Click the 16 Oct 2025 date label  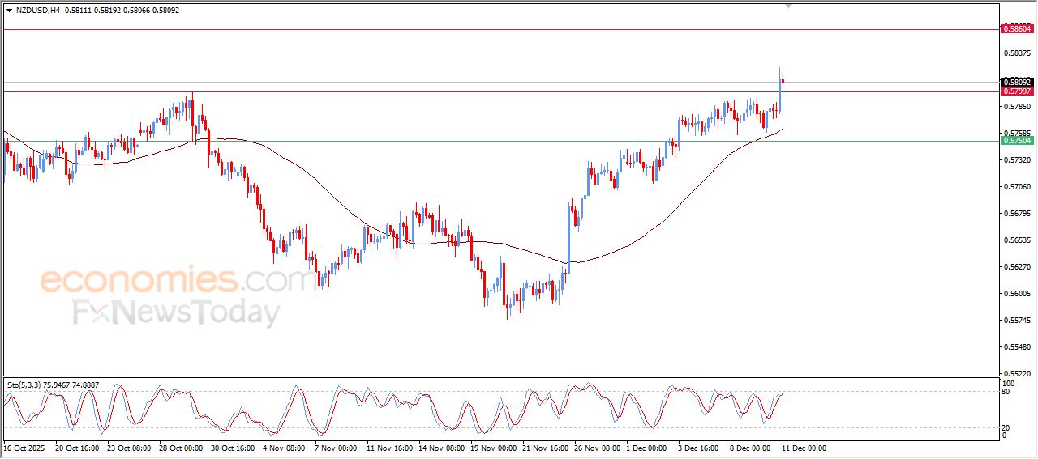[25, 448]
